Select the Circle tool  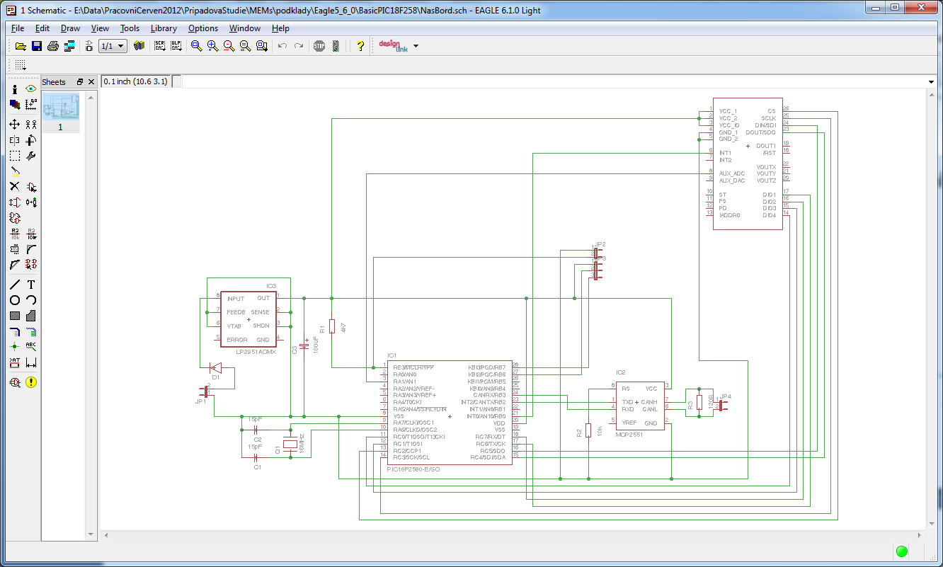(15, 300)
